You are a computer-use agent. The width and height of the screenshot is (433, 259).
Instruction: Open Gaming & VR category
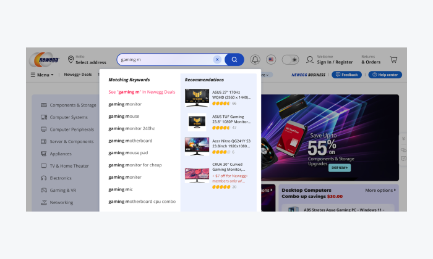(x=62, y=190)
